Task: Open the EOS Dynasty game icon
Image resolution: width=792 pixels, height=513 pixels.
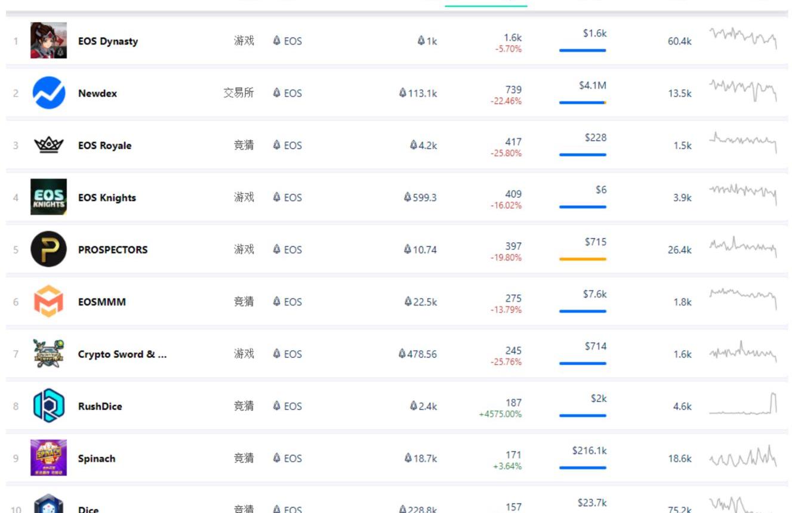Action: pyautogui.click(x=48, y=41)
